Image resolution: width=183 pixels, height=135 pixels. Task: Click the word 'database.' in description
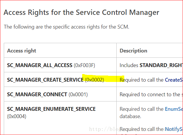pyautogui.click(x=130, y=116)
